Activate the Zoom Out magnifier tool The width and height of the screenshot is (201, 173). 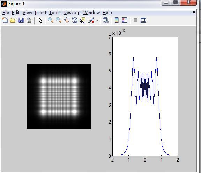pyautogui.click(x=59, y=20)
